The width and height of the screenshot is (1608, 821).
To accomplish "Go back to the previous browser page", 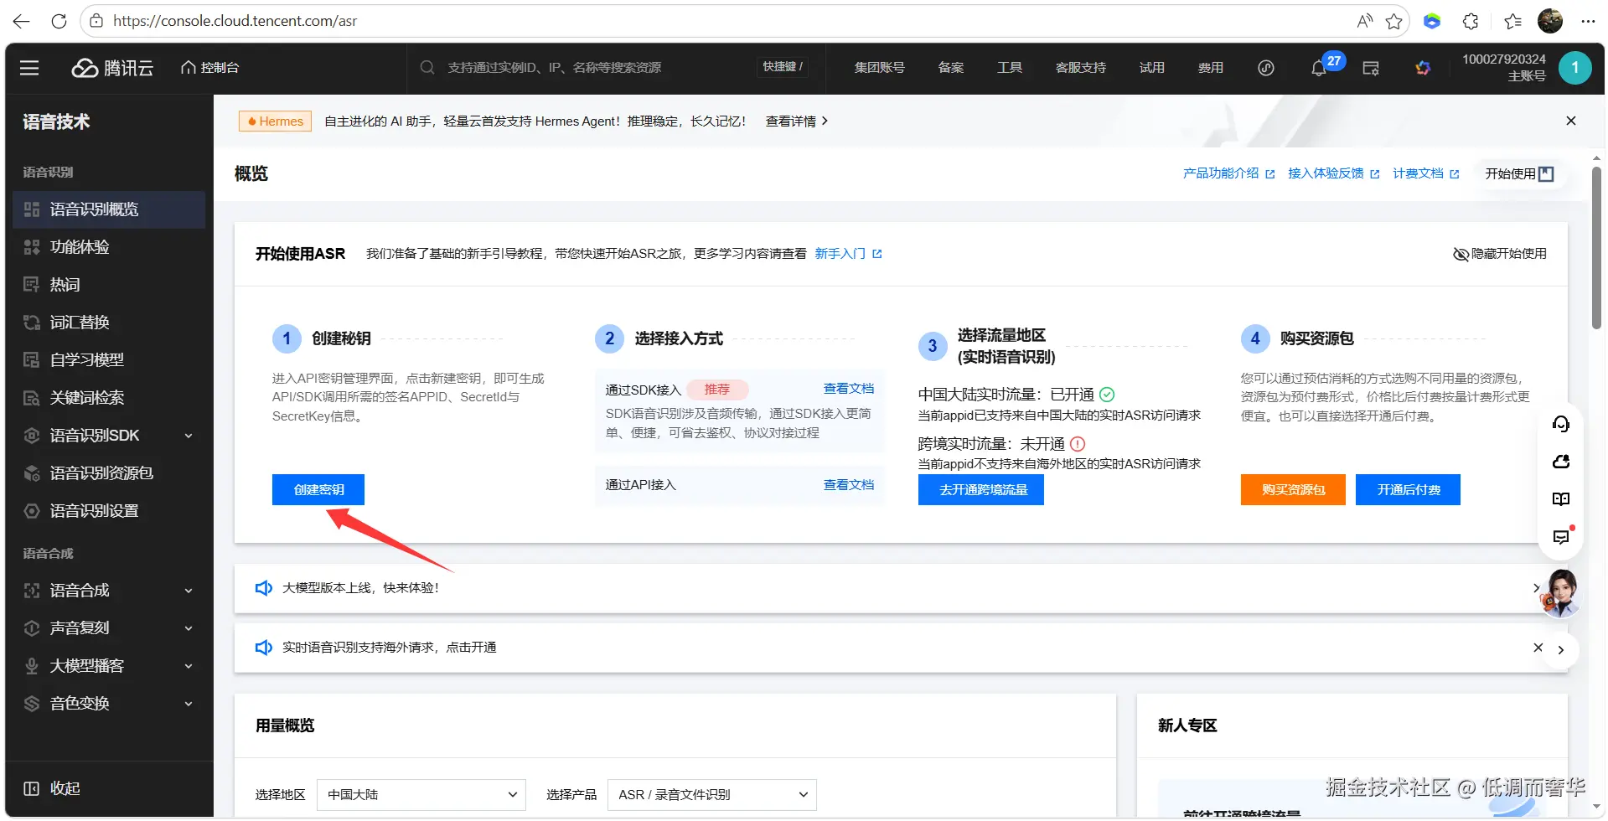I will tap(22, 21).
